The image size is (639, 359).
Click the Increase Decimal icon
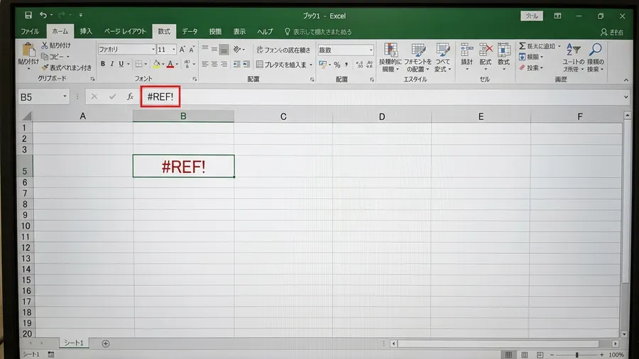pos(359,65)
